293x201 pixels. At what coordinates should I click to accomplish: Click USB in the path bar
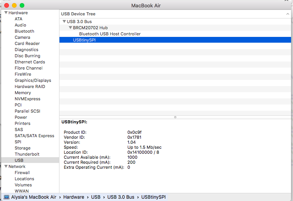96,197
